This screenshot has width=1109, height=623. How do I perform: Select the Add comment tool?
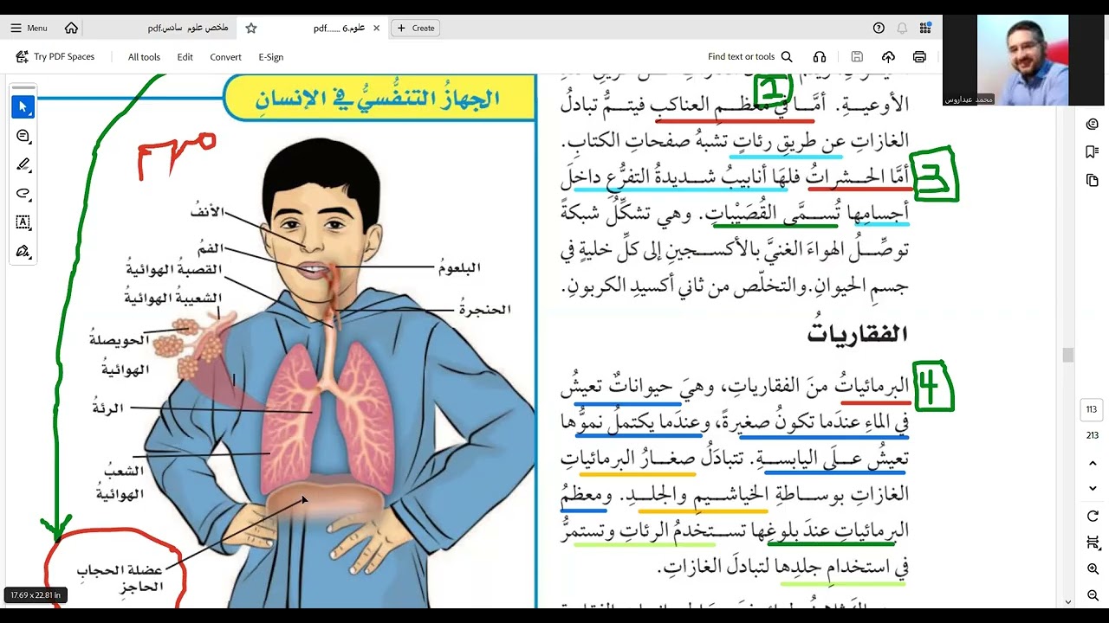tap(23, 136)
